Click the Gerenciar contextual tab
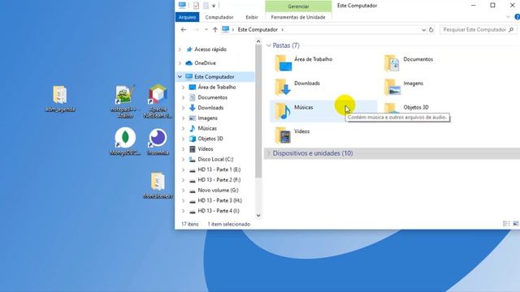Image resolution: width=520 pixels, height=292 pixels. (298, 6)
